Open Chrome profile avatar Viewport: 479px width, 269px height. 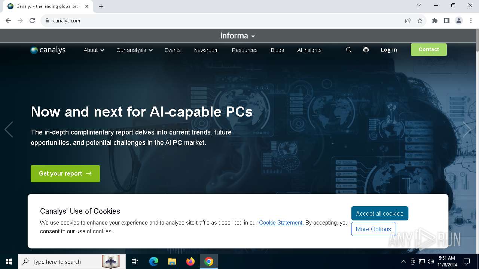click(x=459, y=21)
